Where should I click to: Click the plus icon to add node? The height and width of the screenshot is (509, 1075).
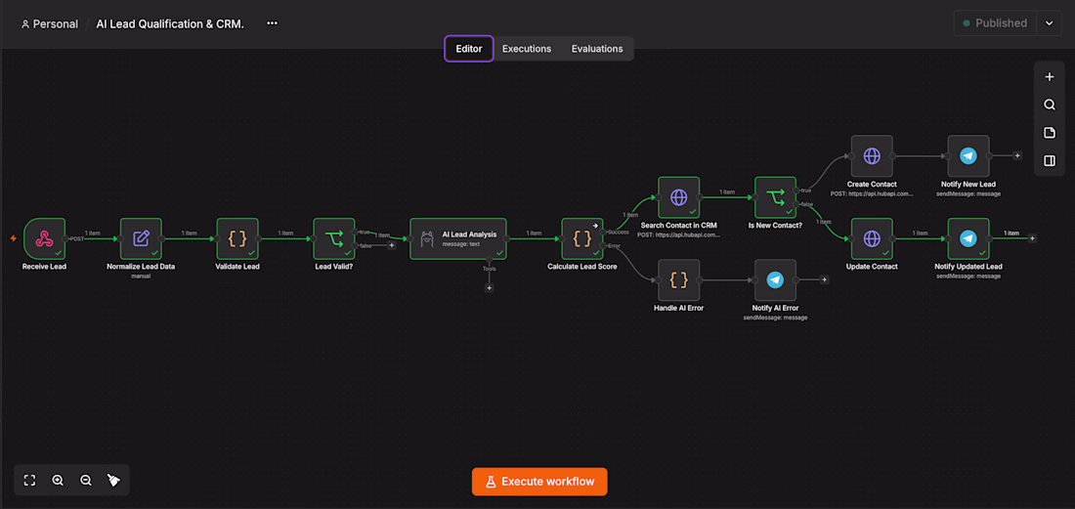point(1049,77)
